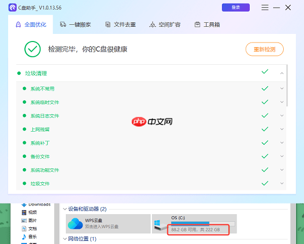
Task: Click the toolbox icon beside 工具箱
Action: coord(198,24)
